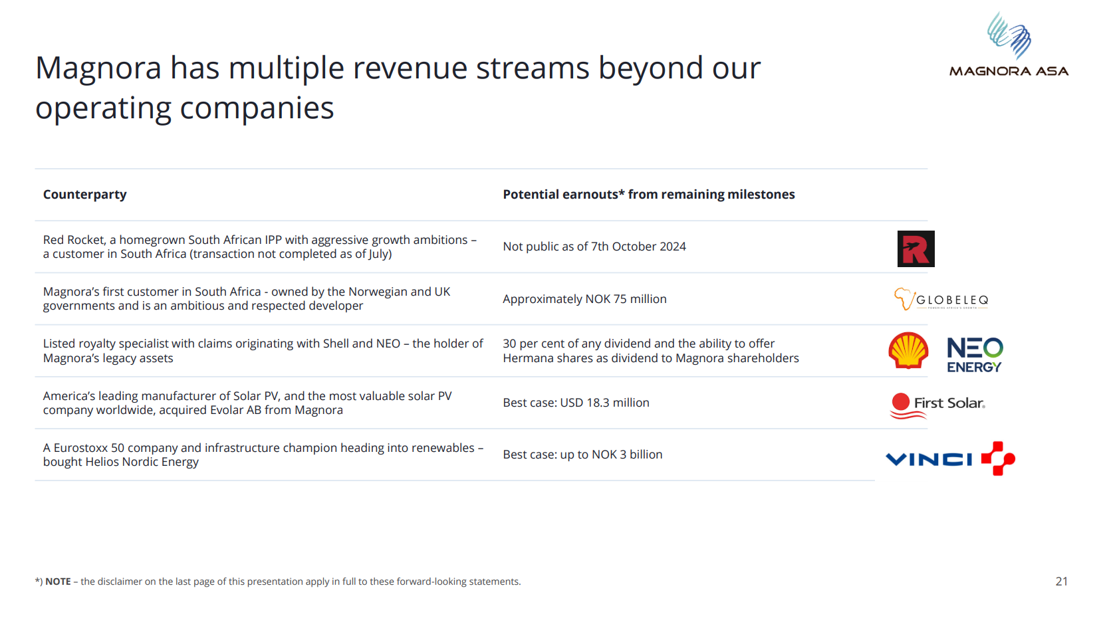
Task: Click page number 21
Action: click(x=1061, y=581)
